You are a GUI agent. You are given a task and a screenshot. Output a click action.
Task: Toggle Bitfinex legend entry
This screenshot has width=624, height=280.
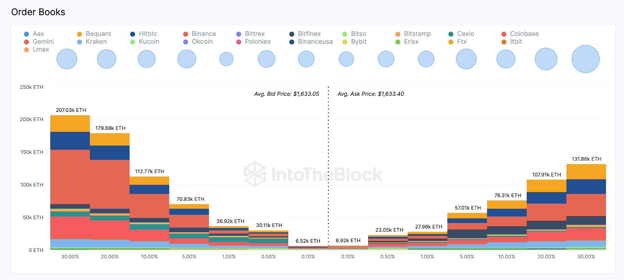point(309,34)
